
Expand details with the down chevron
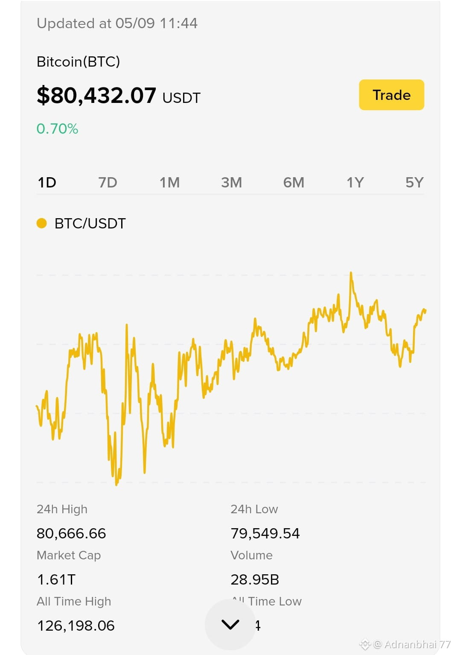(230, 625)
